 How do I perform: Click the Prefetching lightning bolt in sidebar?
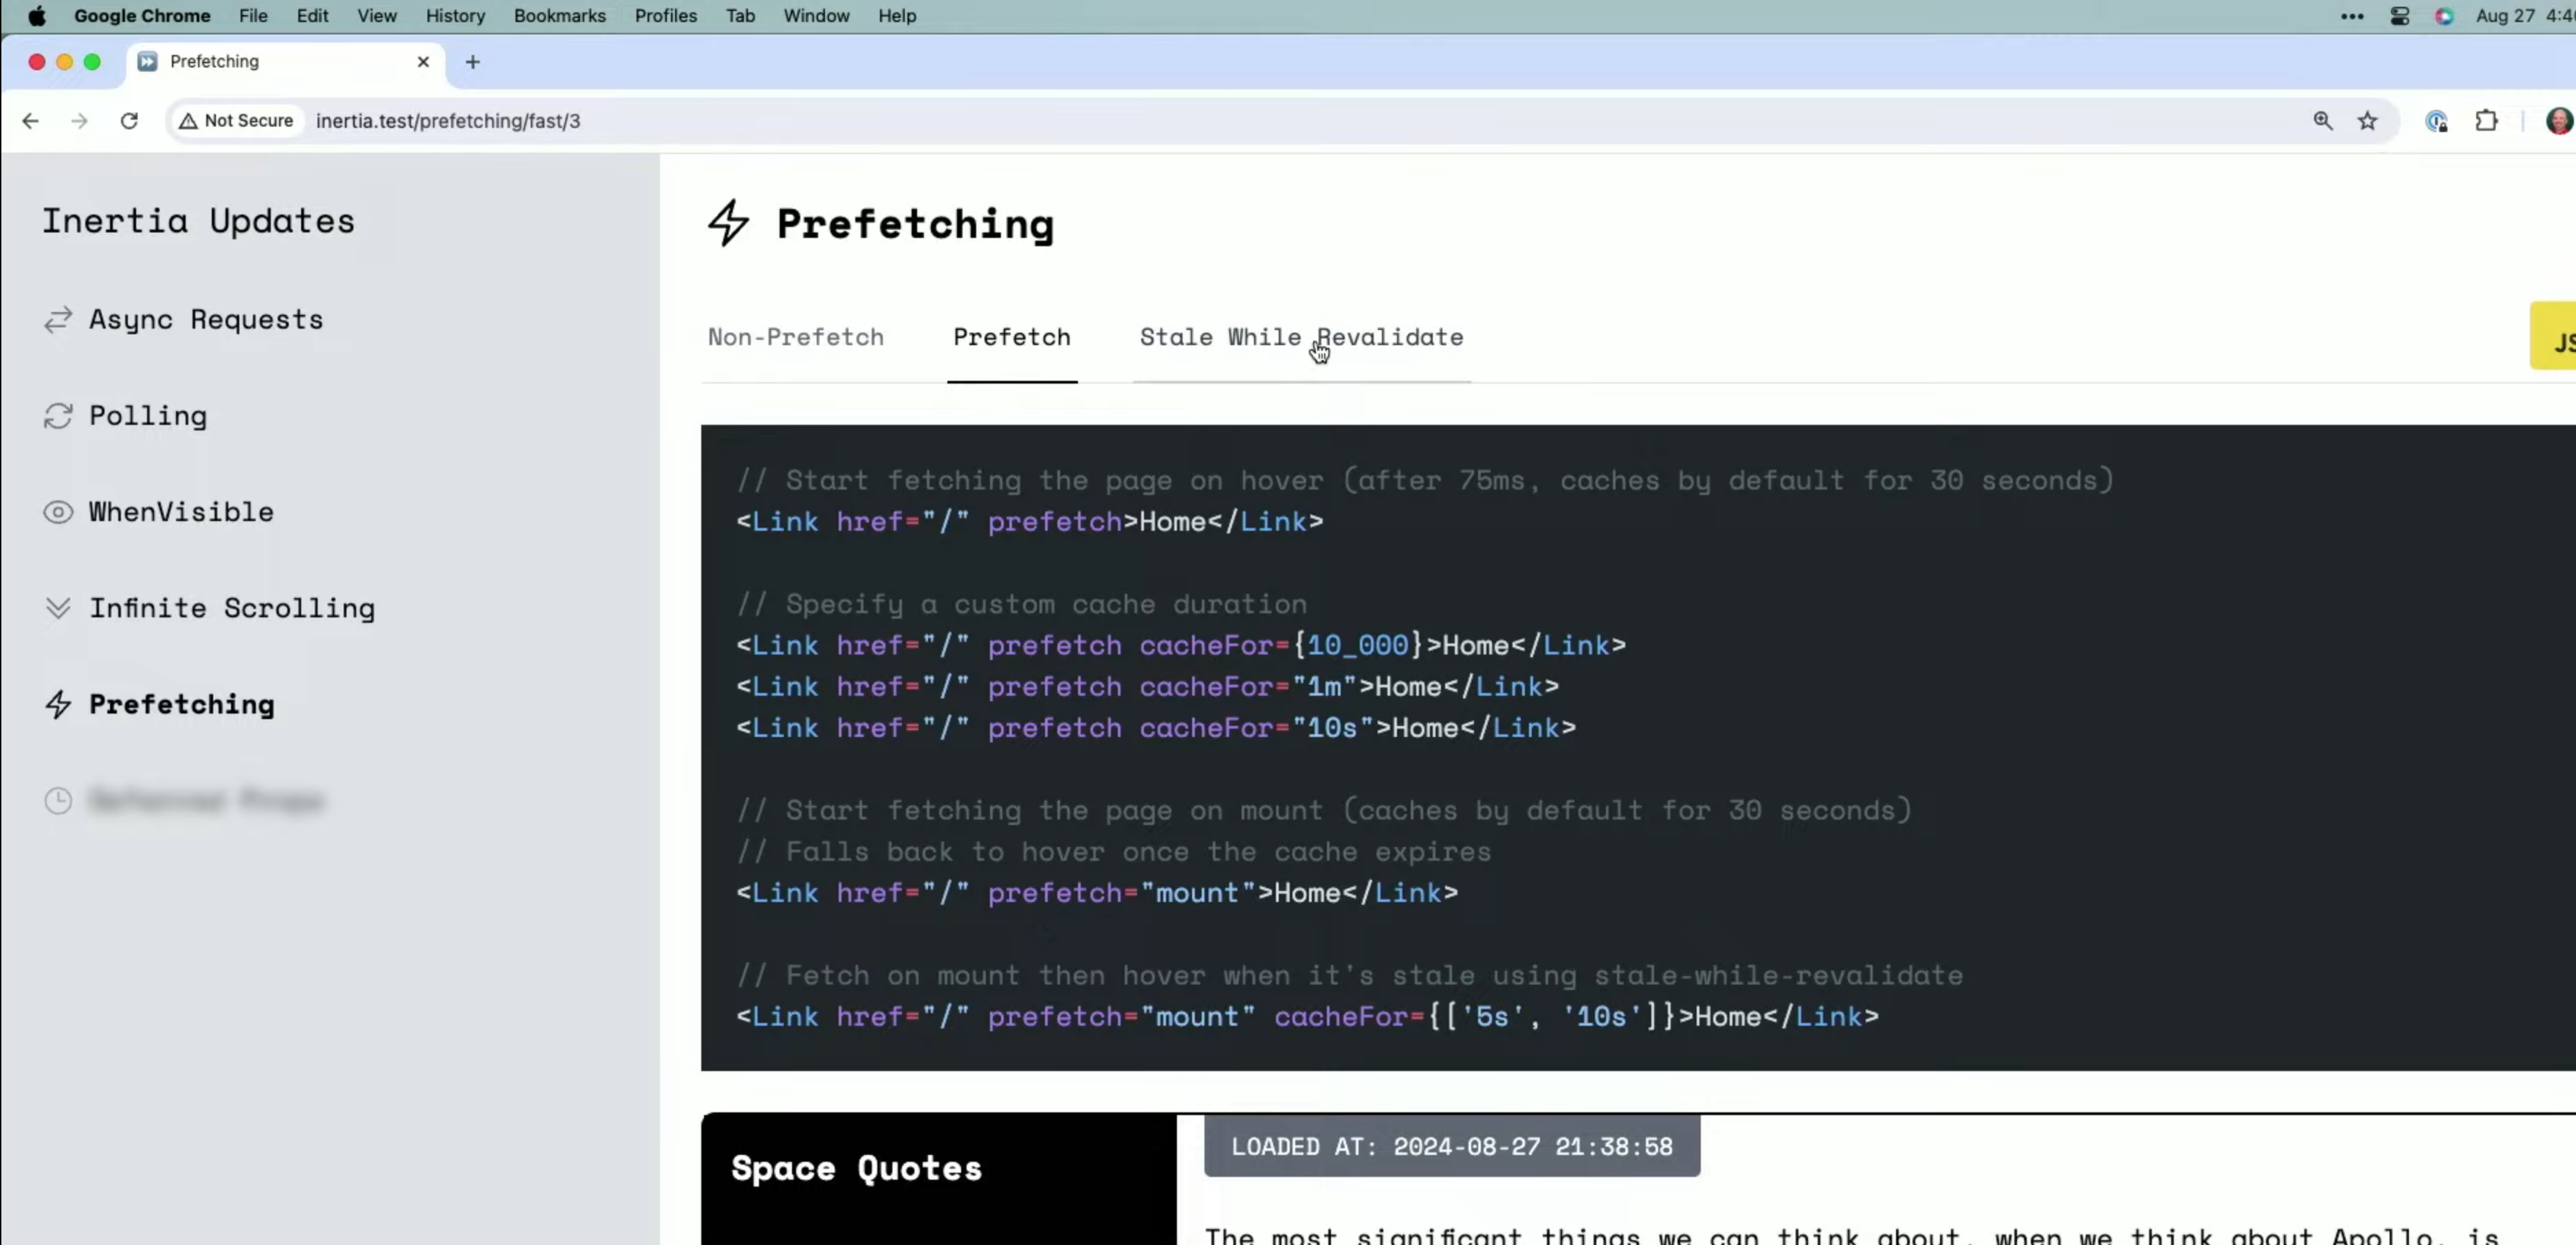click(58, 704)
